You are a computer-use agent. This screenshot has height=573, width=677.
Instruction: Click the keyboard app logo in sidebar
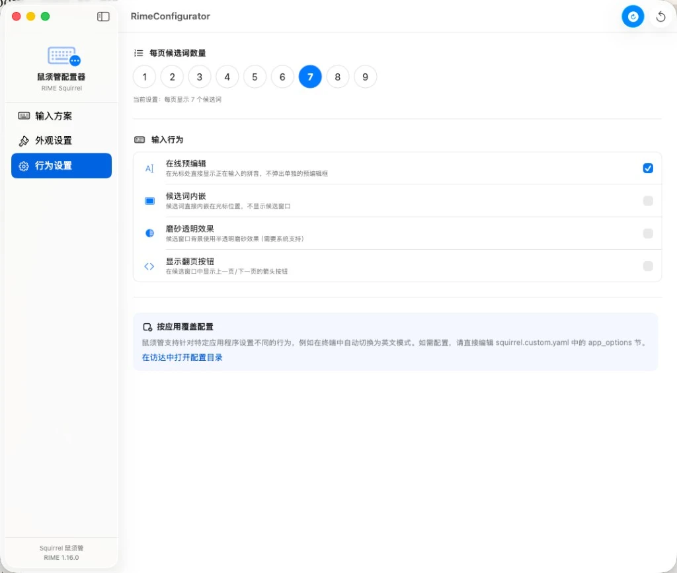[x=64, y=56]
